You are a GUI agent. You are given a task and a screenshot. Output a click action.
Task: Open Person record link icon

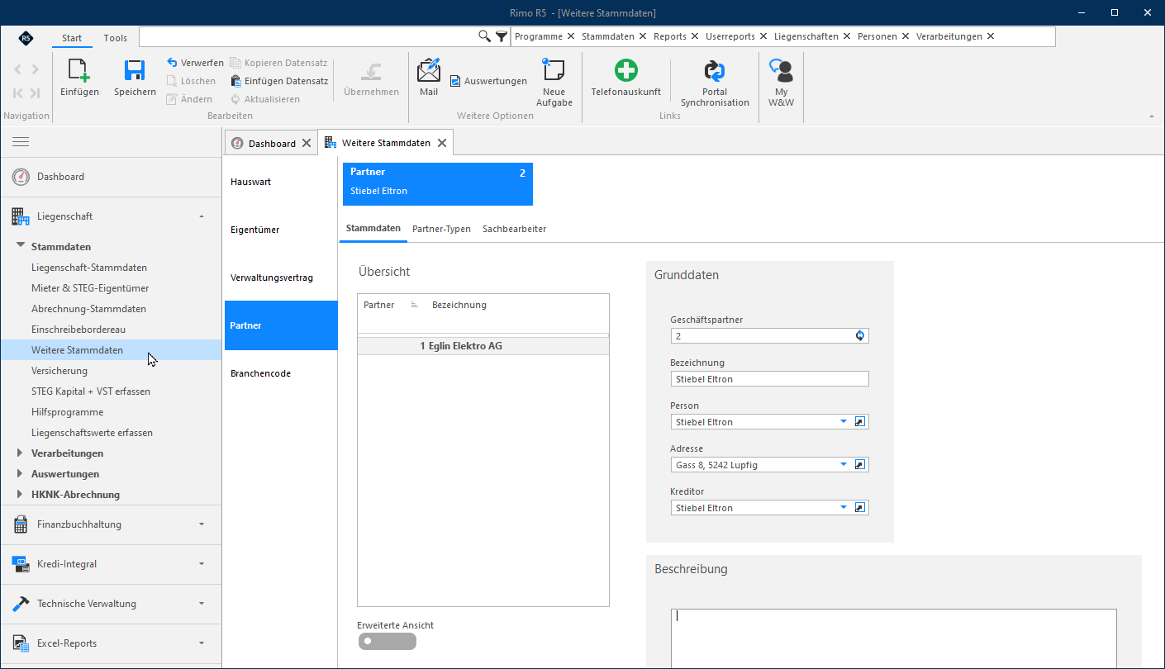(859, 421)
